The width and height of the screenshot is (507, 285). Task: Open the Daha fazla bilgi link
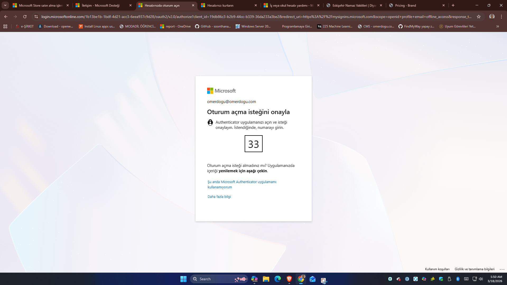coord(219,197)
